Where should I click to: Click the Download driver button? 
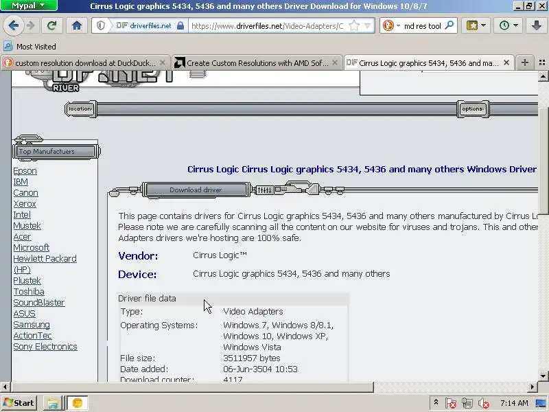[x=196, y=190]
